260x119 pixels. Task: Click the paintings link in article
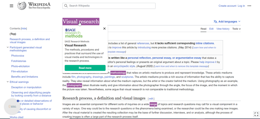pyautogui.click(x=109, y=77)
